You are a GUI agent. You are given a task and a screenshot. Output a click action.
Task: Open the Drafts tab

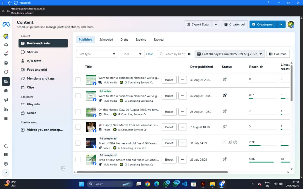[x=124, y=39]
